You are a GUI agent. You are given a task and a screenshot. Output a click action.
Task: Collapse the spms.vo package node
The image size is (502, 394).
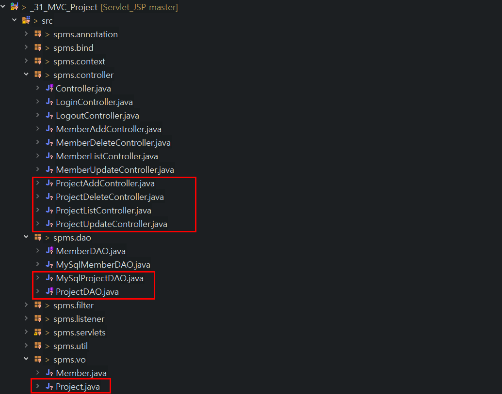click(x=26, y=359)
